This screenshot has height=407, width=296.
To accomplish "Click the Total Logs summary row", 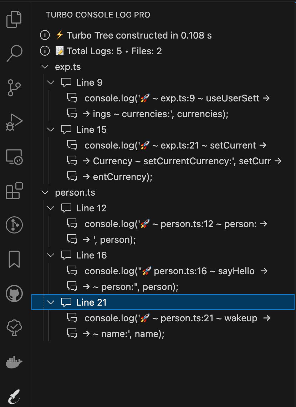I will (x=100, y=51).
